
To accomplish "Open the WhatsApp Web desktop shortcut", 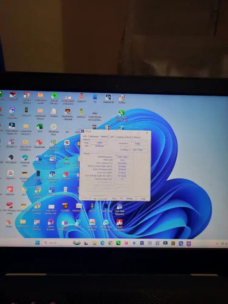I will 53,130.
